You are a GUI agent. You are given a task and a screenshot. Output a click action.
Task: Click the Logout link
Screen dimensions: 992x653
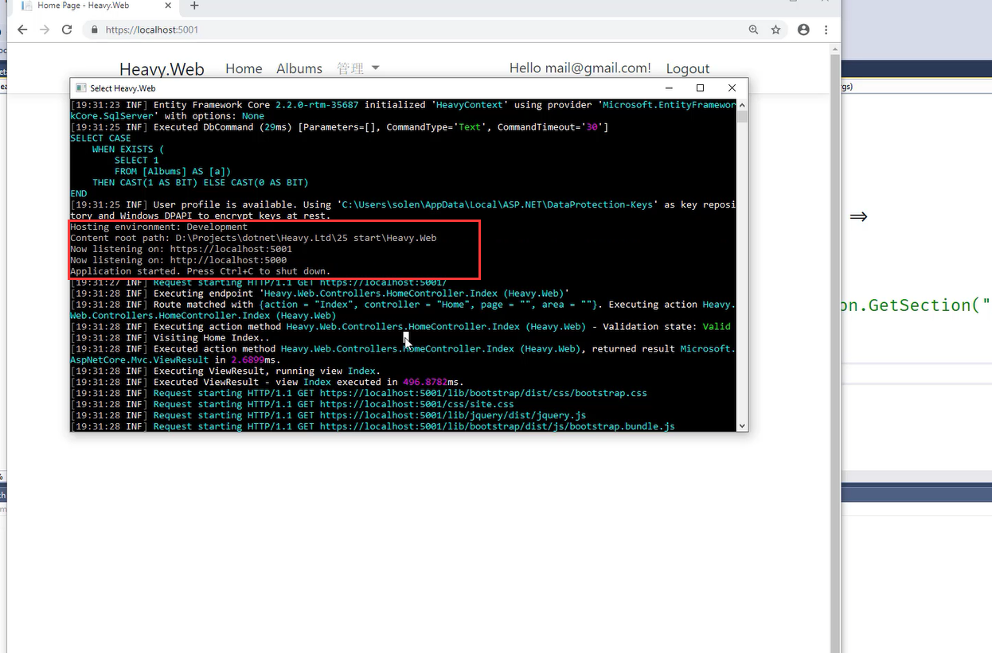pyautogui.click(x=687, y=68)
